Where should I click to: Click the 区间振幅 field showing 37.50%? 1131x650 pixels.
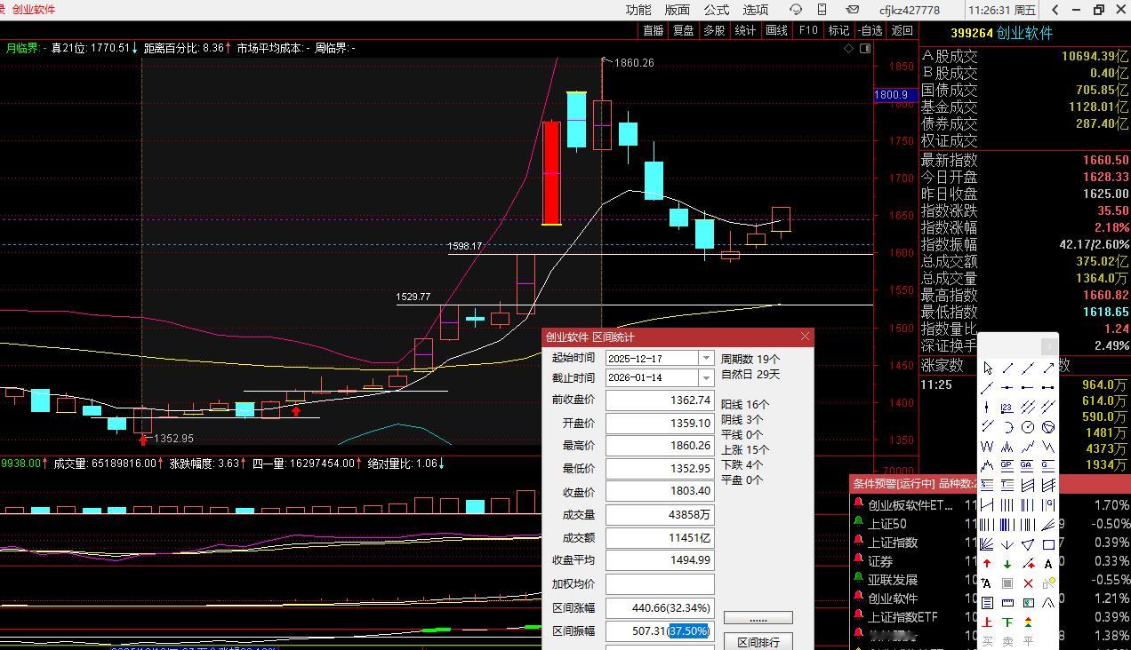[660, 630]
